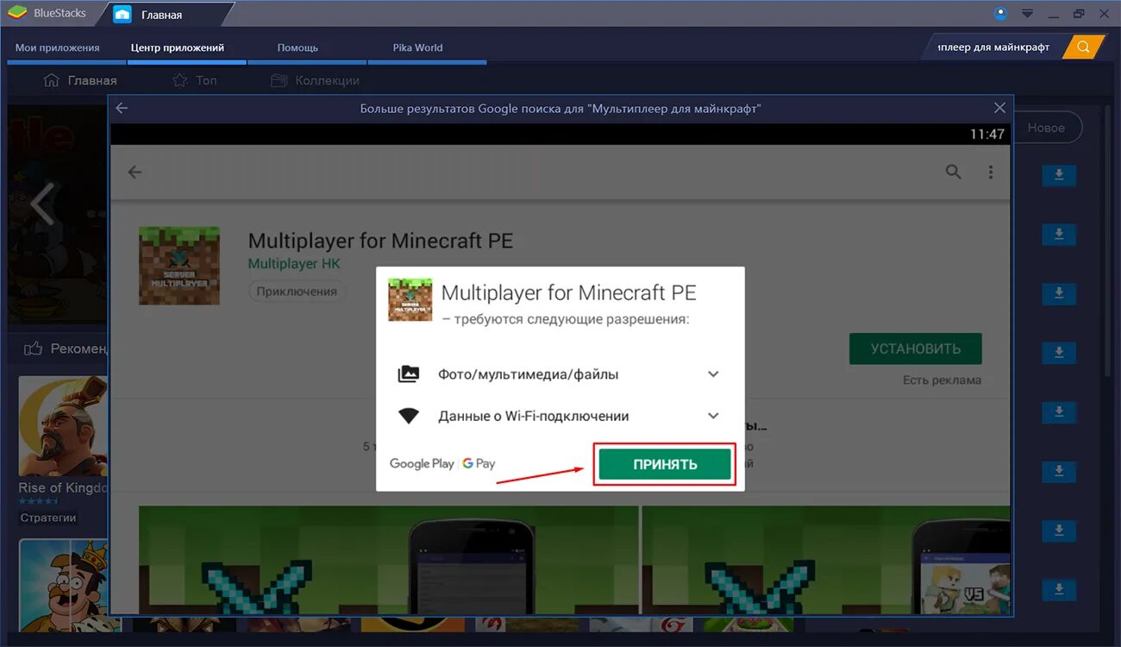
Task: Open the title bar triangle dropdown menu
Action: (1027, 13)
